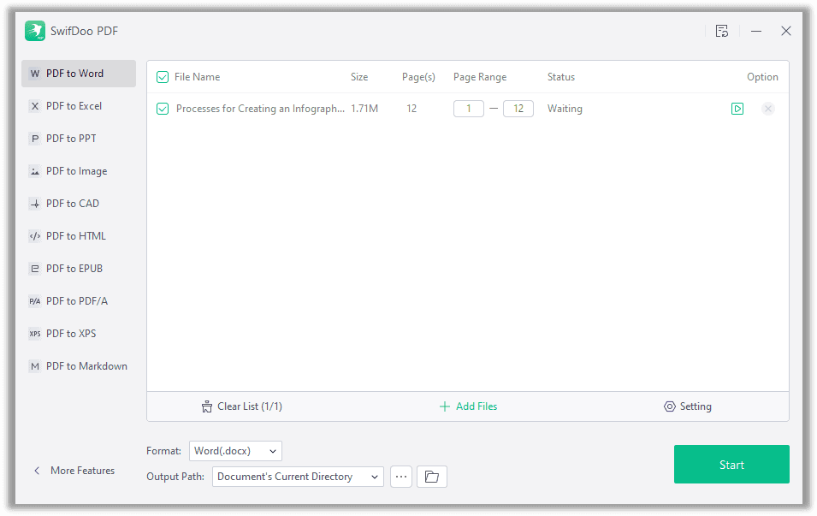
Task: Choose the PDF to Image converter
Action: 79,171
